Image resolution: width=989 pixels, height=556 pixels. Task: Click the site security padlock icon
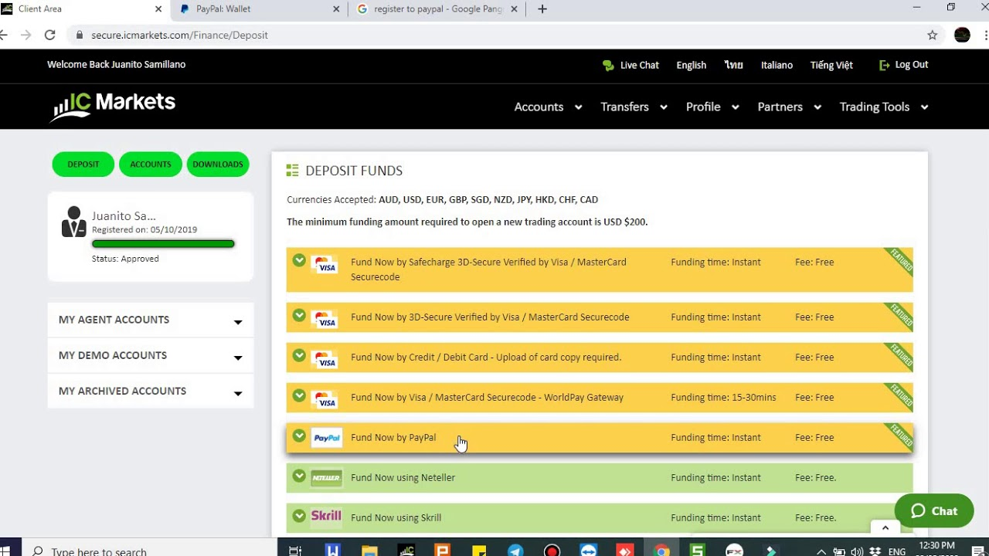[x=79, y=36]
